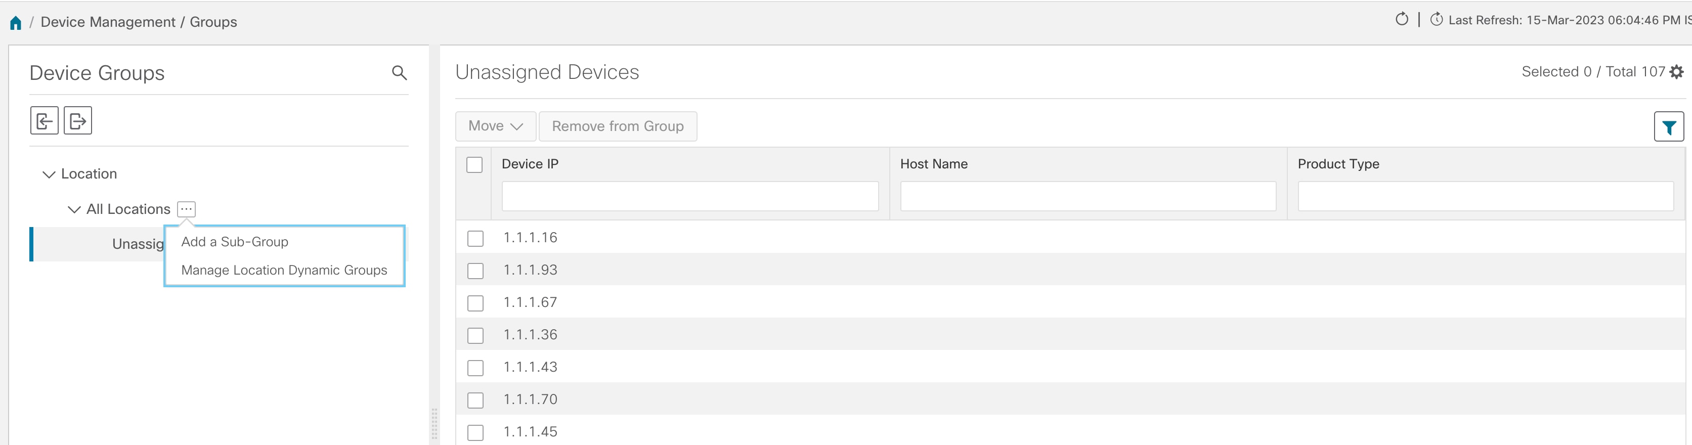The image size is (1692, 445).
Task: Select Manage Location Dynamic Groups
Action: [284, 270]
